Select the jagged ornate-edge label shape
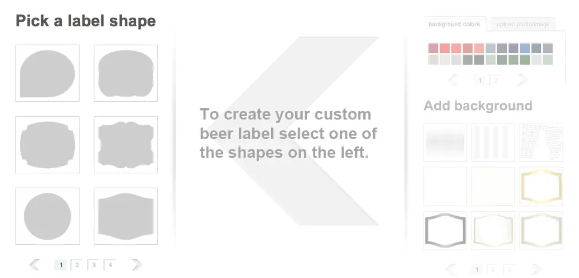This screenshot has width=579, height=278. coord(126,145)
